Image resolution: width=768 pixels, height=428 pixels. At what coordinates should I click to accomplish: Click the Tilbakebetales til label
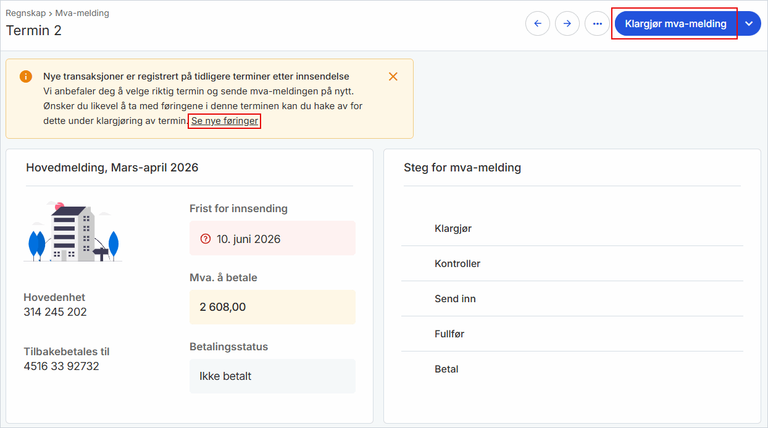pos(67,352)
